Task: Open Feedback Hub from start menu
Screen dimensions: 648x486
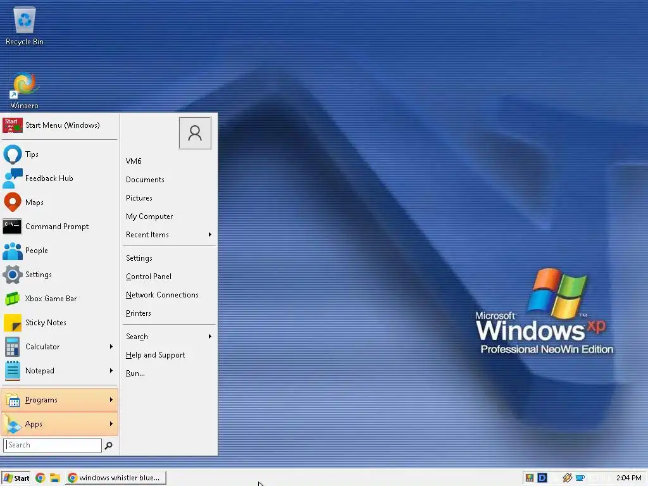Action: point(60,178)
